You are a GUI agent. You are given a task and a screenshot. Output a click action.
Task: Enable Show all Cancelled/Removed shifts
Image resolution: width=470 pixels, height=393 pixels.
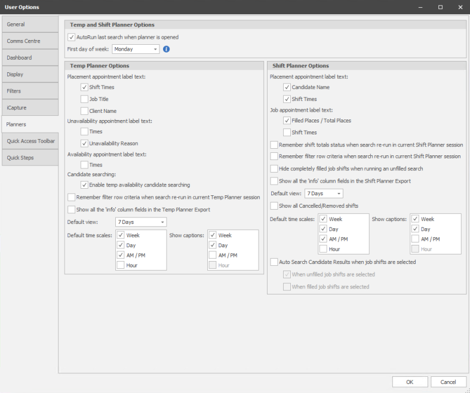(x=274, y=205)
